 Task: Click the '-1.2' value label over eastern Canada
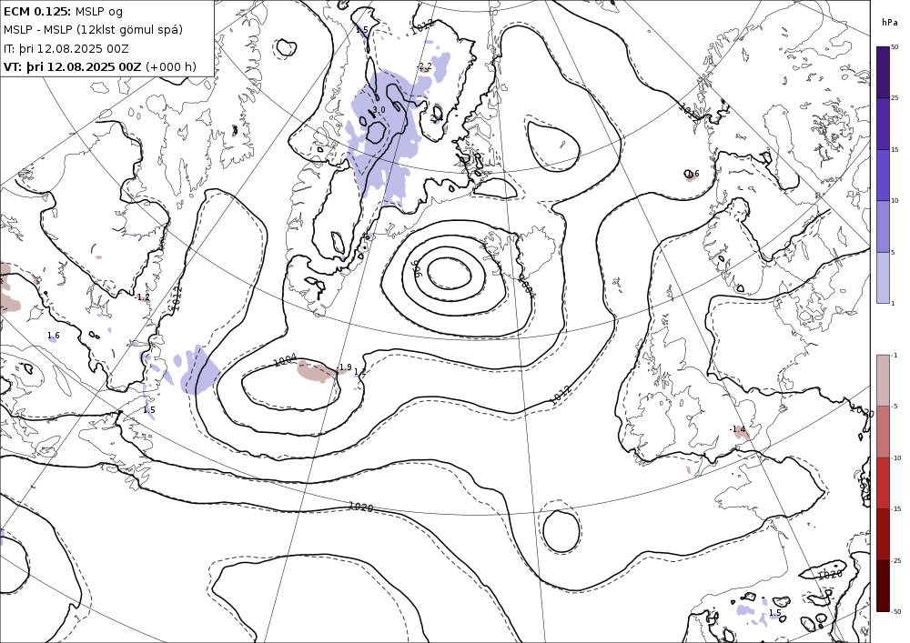pos(142,297)
